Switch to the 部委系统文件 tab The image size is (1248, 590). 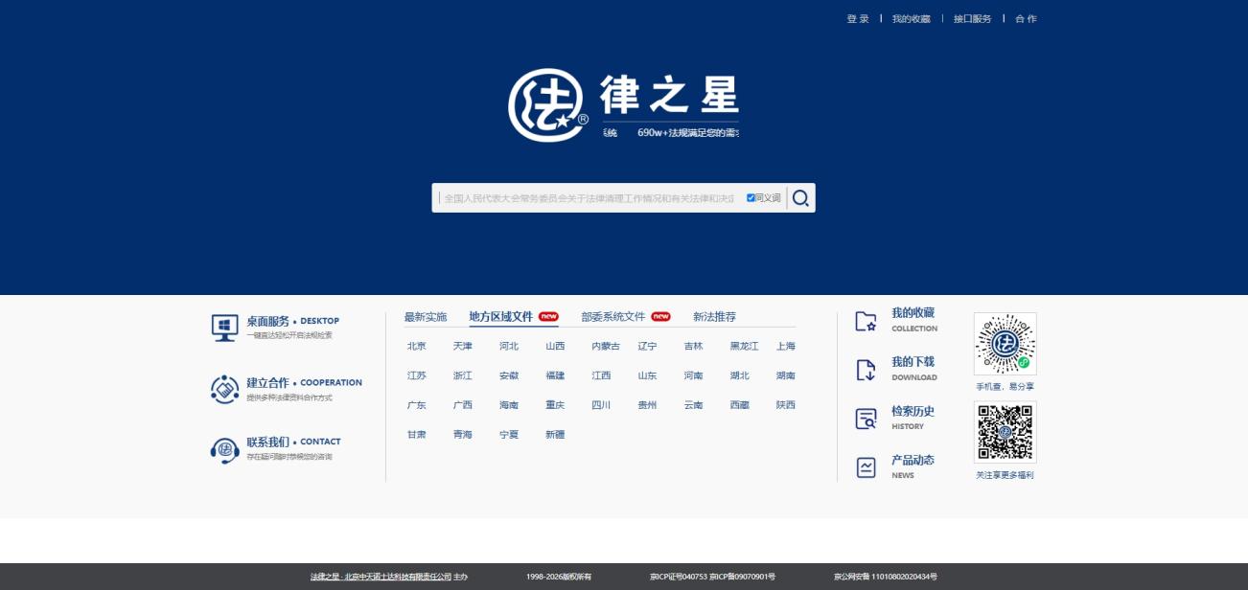click(x=613, y=317)
